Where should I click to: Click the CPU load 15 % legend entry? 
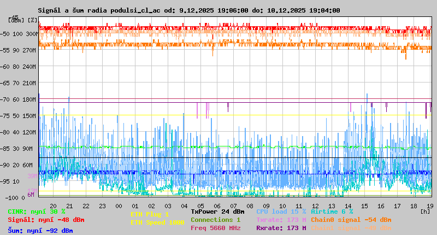point(281,211)
